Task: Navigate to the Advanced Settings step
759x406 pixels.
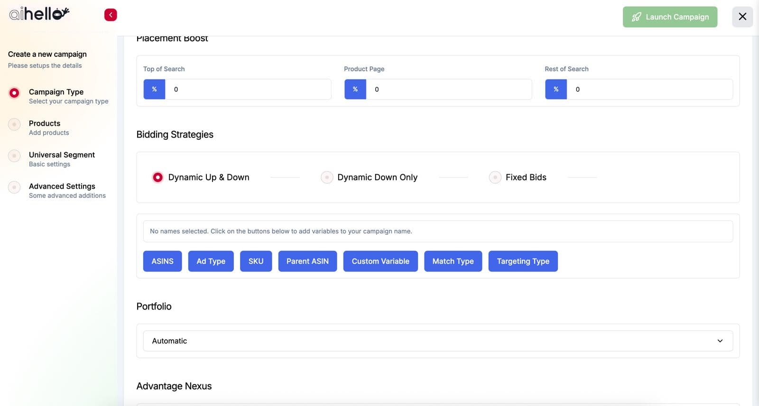Action: 62,186
